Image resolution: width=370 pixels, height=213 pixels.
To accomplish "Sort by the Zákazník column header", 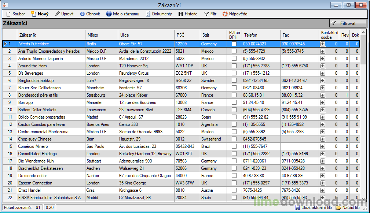I will tap(51, 35).
